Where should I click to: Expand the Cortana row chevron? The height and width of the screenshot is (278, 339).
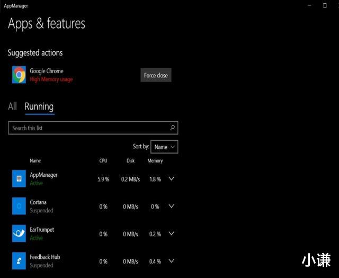click(172, 206)
